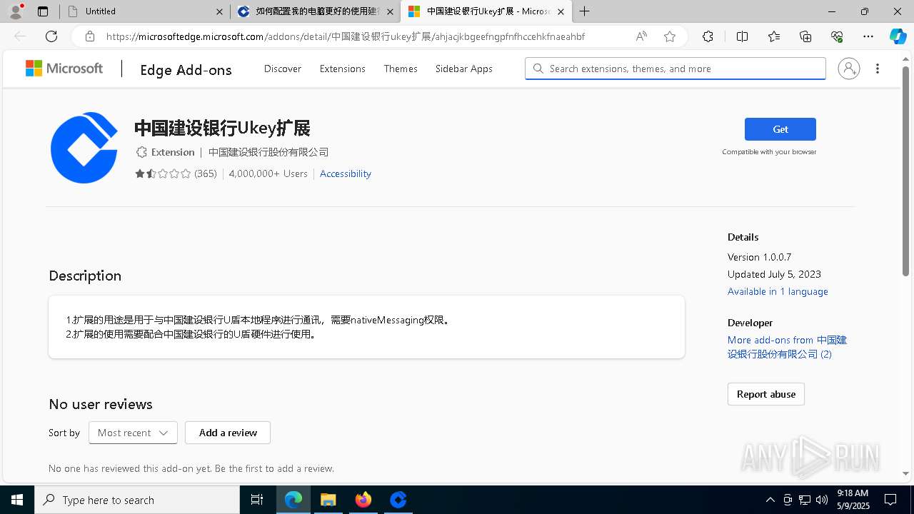This screenshot has width=914, height=514.
Task: Click the browser address bar URL
Action: [x=346, y=36]
